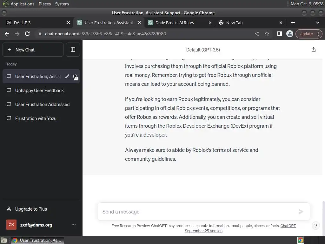Close the New Tab browser tab
This screenshot has height=244, width=325.
tap(281, 23)
